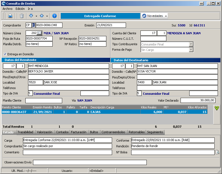Switch to the Trazabilidad tab
The width and height of the screenshot is (222, 174).
click(x=25, y=132)
